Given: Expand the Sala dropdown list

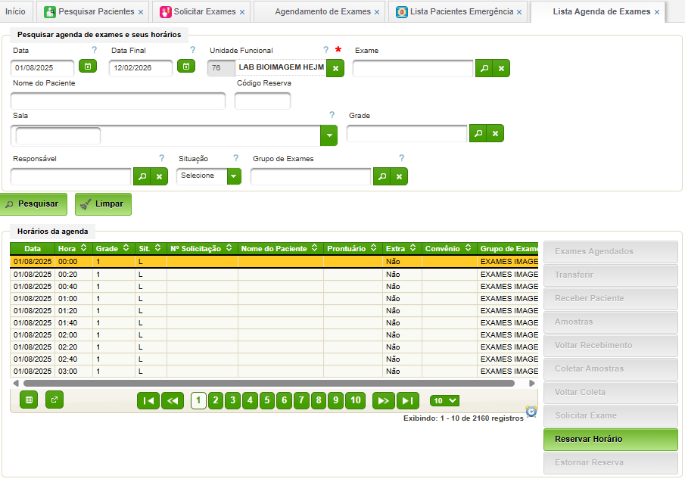Looking at the screenshot, I should [328, 135].
